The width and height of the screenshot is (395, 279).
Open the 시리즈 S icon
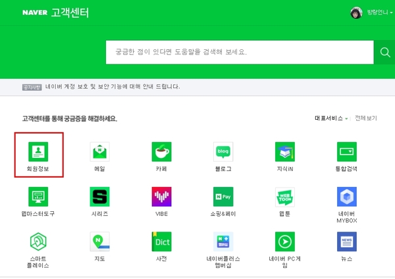[x=100, y=197]
